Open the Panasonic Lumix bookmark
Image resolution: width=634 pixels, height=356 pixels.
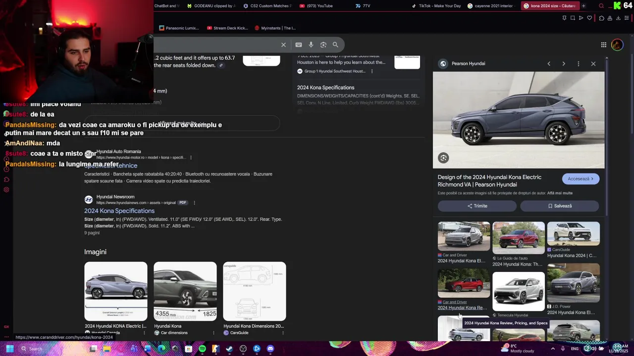click(x=179, y=28)
